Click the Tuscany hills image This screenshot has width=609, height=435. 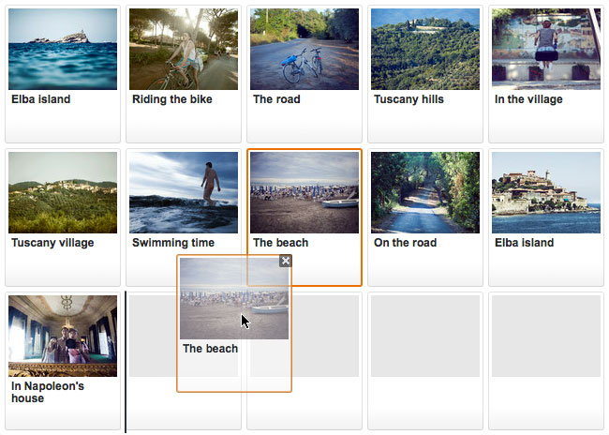coord(425,50)
